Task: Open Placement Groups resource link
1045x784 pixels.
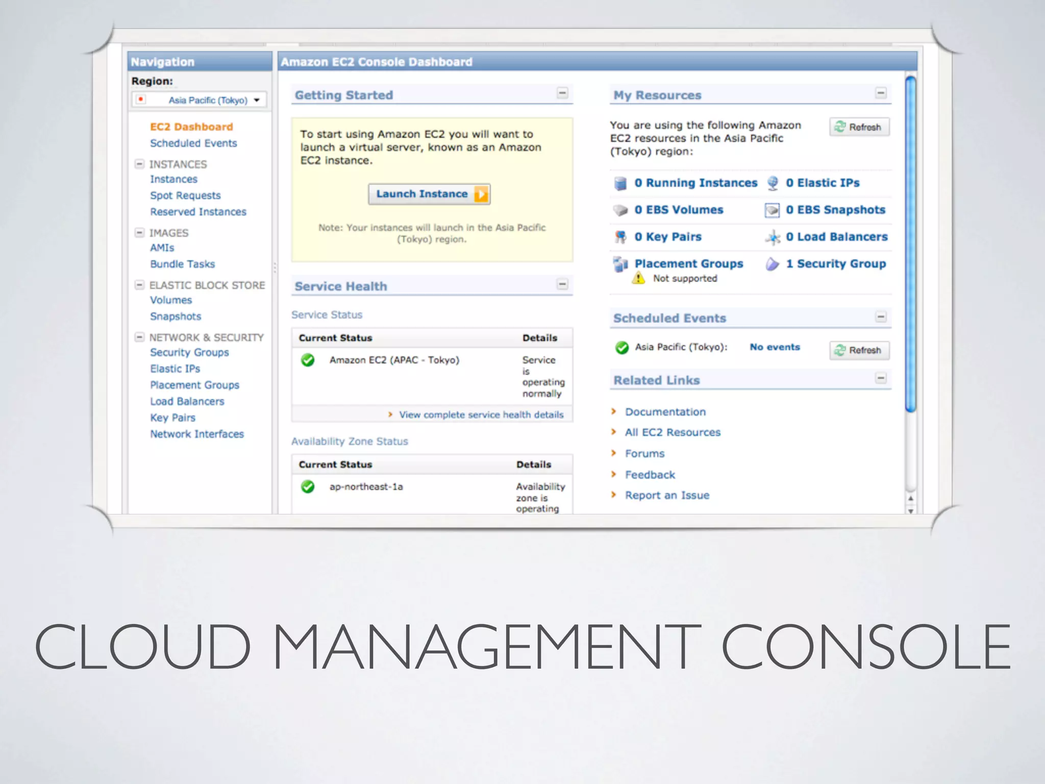Action: pos(689,264)
